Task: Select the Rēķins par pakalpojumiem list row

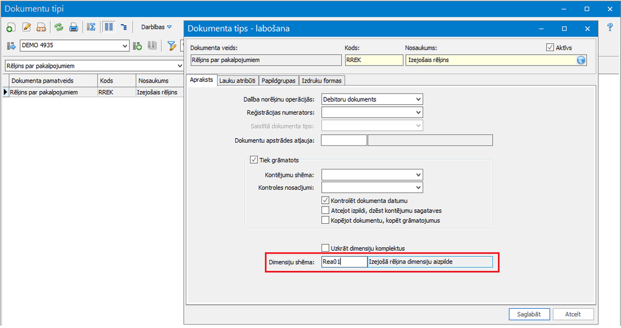Action: [93, 92]
